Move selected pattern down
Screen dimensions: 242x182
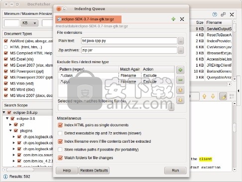[180, 100]
